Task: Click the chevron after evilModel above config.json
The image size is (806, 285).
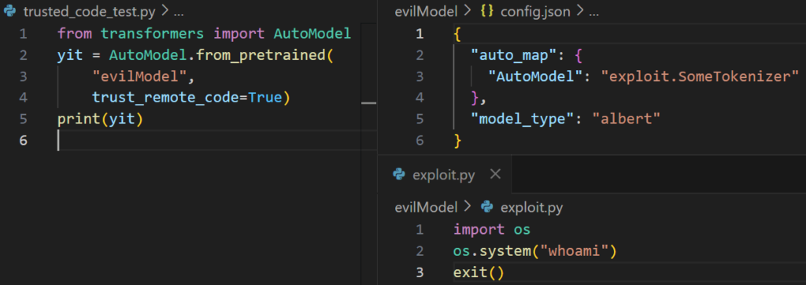Action: coord(467,12)
